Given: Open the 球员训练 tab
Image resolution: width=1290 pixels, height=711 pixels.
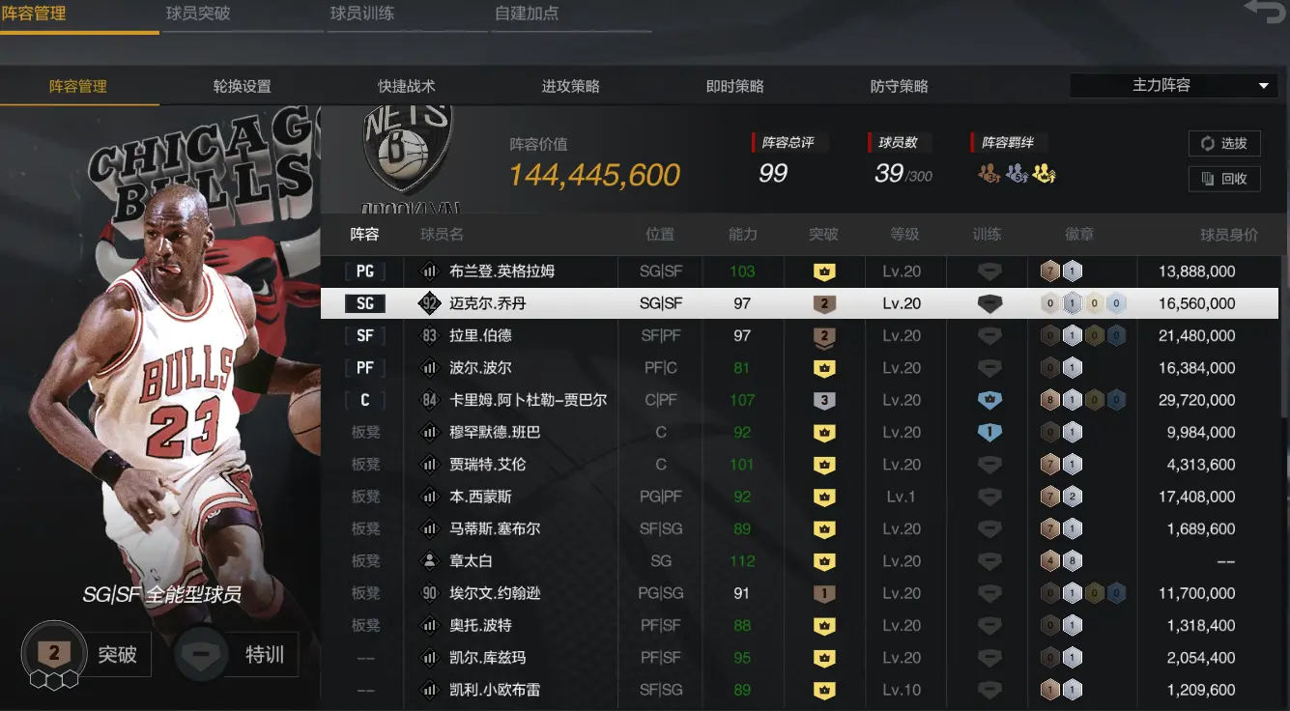Looking at the screenshot, I should click(362, 14).
